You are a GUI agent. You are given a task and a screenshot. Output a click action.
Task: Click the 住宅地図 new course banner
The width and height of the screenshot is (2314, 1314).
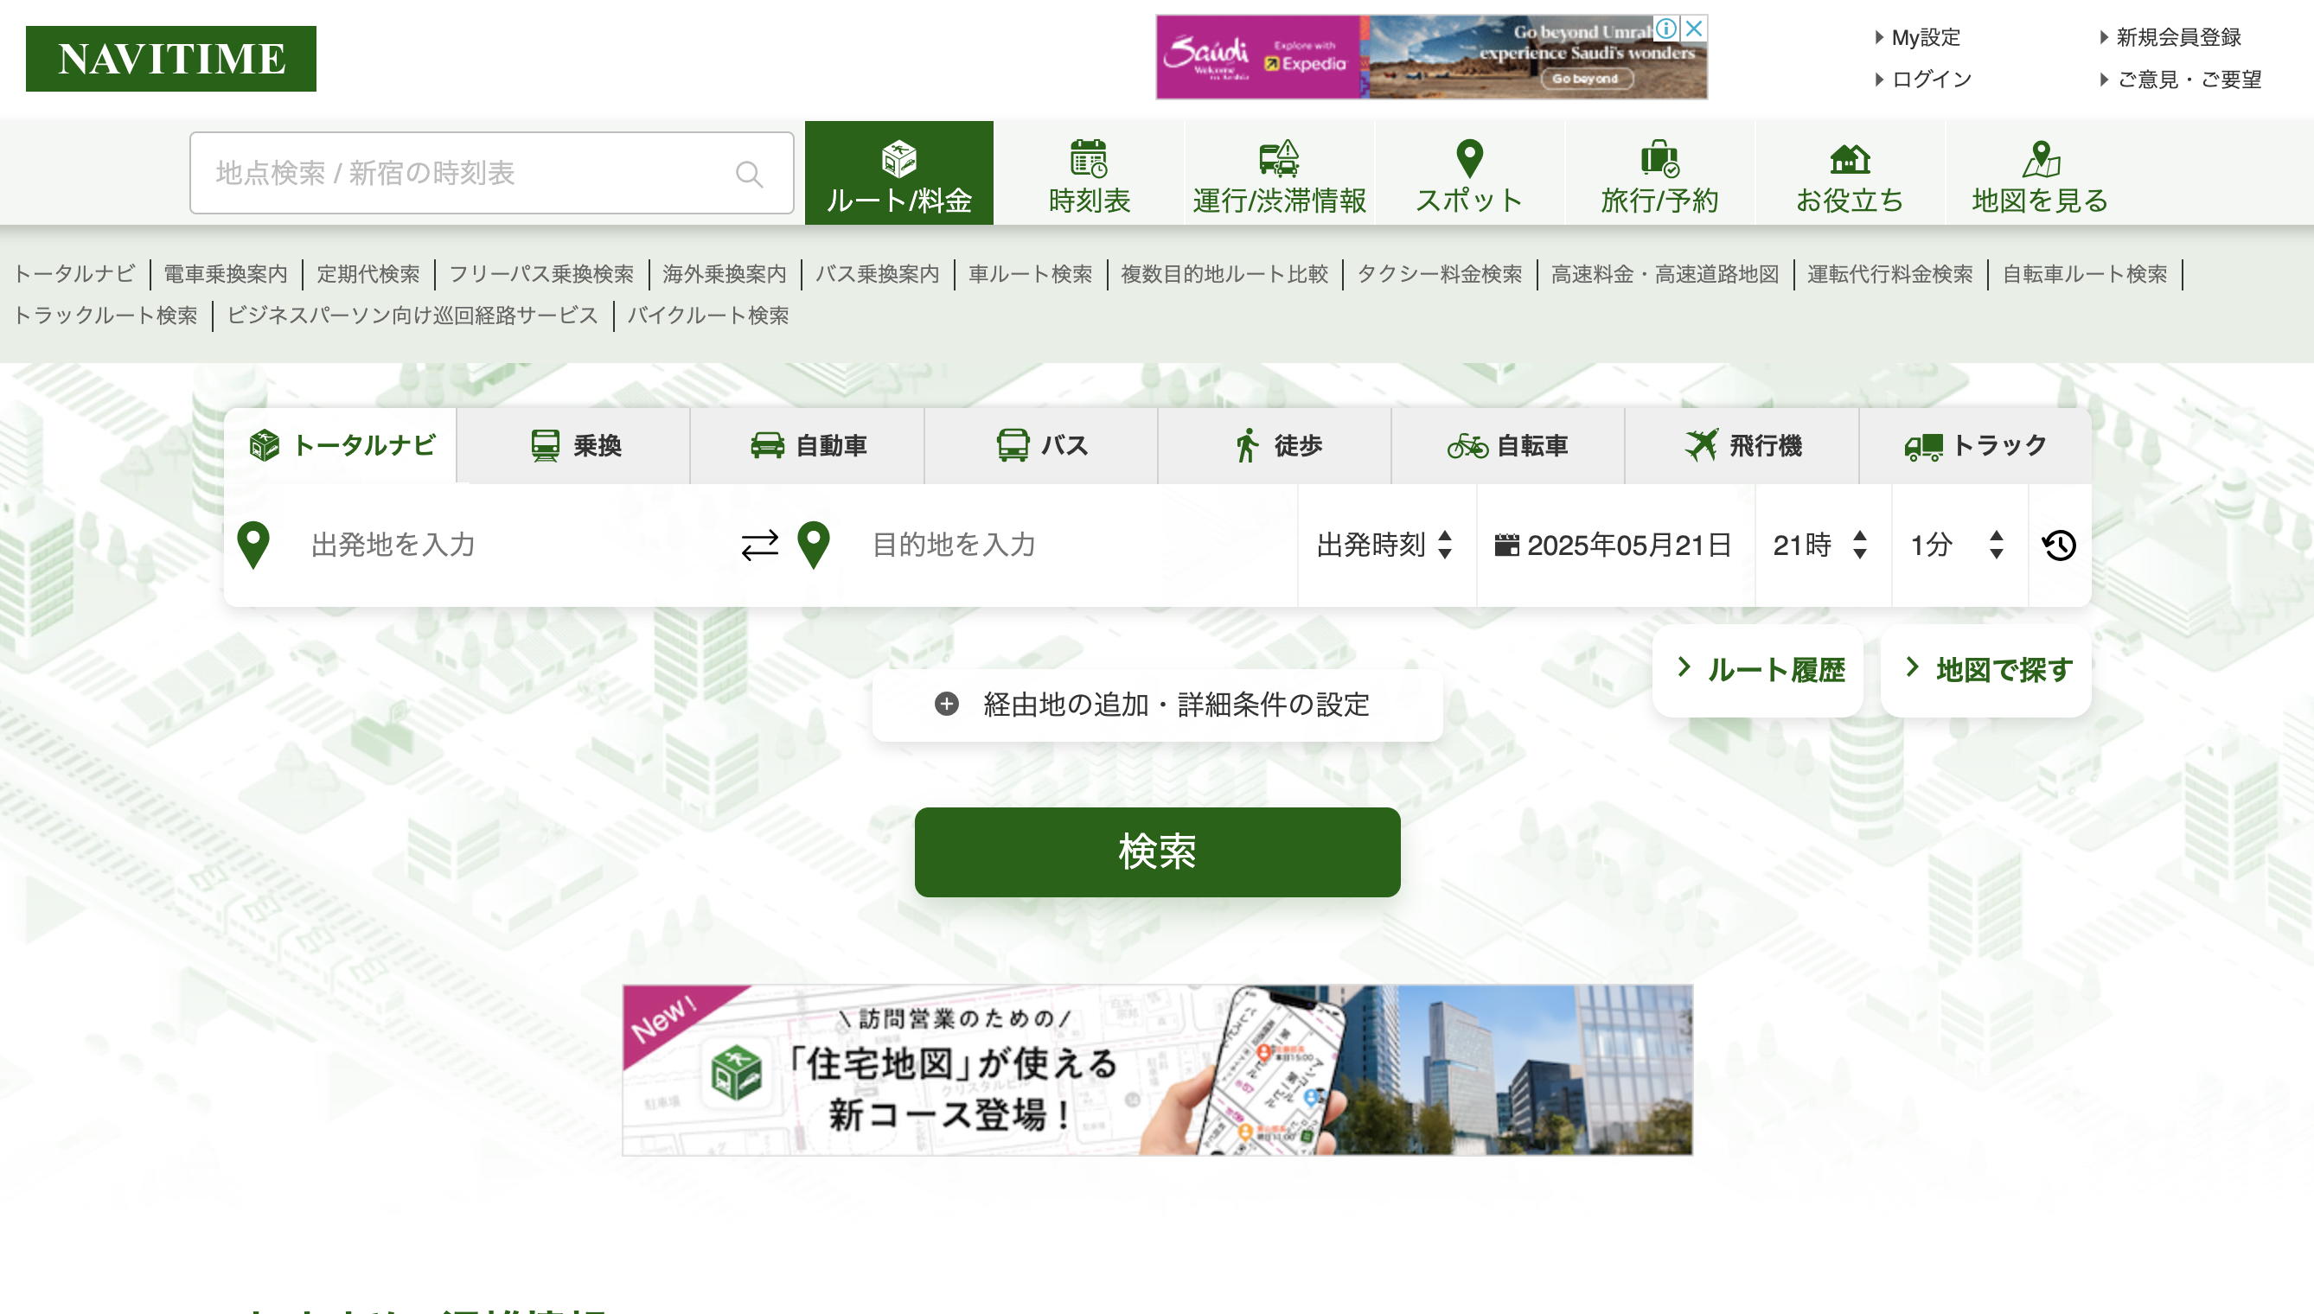pos(1156,1070)
